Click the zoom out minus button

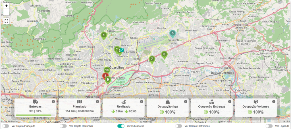point(7,12)
